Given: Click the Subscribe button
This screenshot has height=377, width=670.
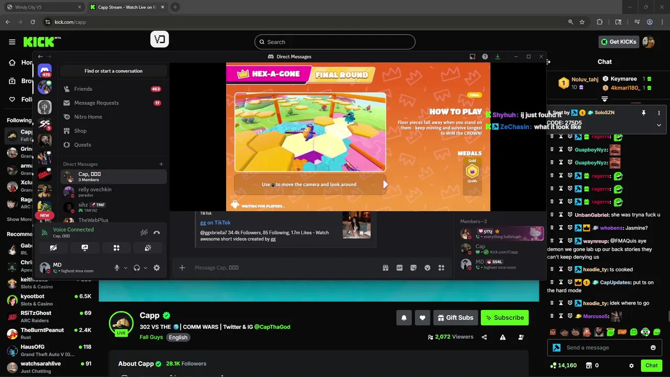Looking at the screenshot, I should point(505,317).
